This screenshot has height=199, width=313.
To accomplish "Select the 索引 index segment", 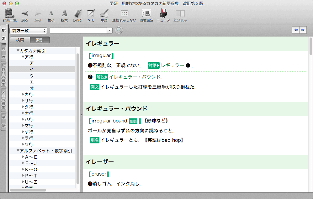I will [x=40, y=40].
